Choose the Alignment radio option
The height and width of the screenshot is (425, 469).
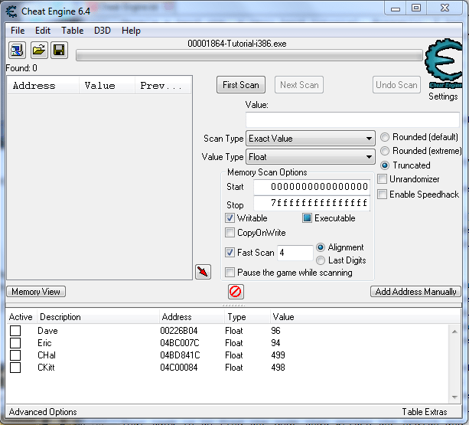321,247
